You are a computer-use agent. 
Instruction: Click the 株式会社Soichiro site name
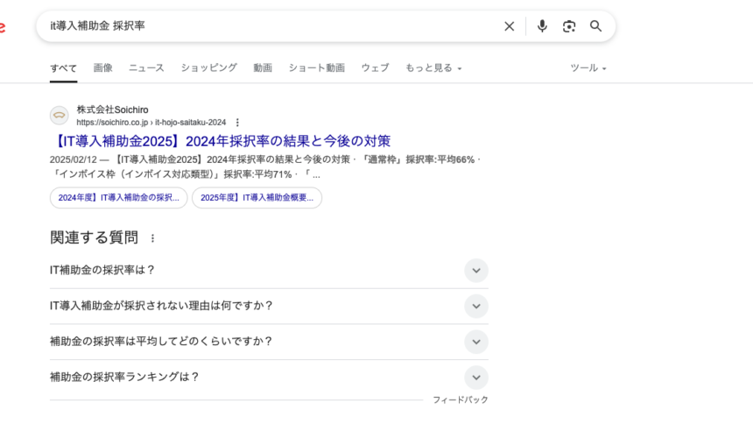click(x=112, y=110)
